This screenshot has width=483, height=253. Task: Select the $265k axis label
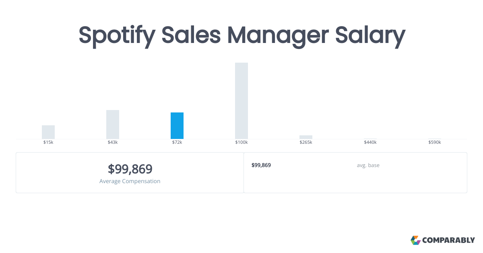point(306,143)
